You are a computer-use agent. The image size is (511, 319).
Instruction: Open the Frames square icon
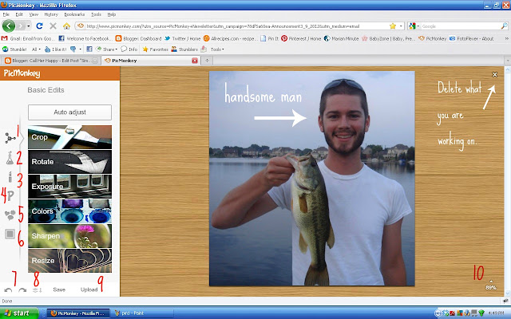10,234
